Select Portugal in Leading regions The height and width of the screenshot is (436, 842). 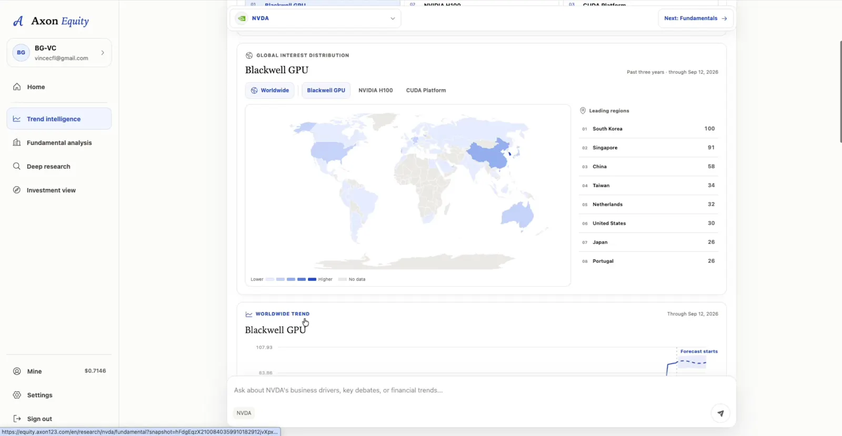(648, 261)
